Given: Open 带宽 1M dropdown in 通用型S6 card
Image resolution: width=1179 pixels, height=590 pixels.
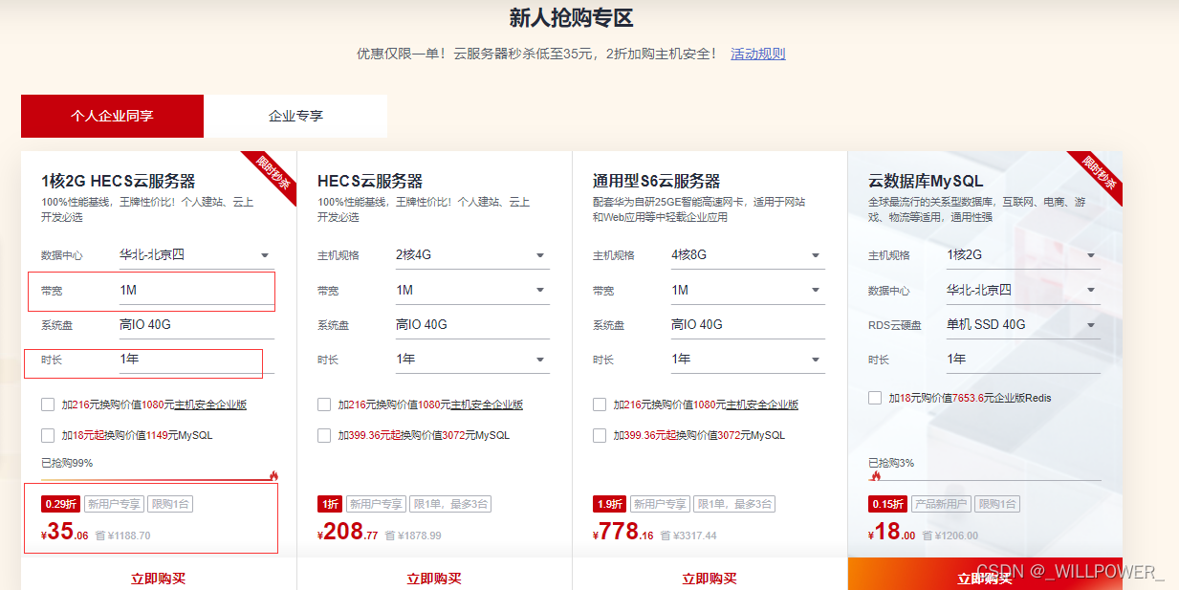Looking at the screenshot, I should pos(747,290).
